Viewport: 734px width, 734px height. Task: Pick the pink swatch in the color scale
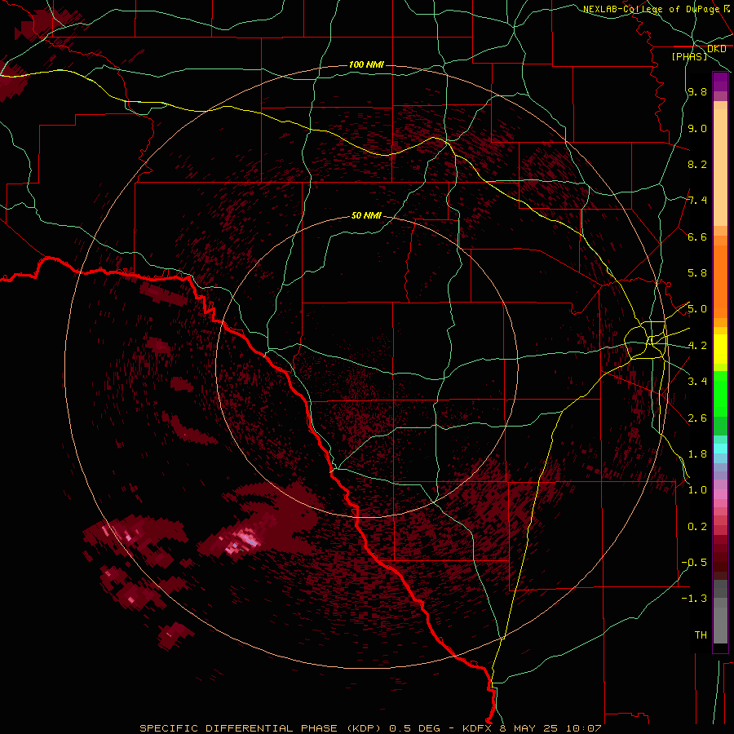(720, 494)
